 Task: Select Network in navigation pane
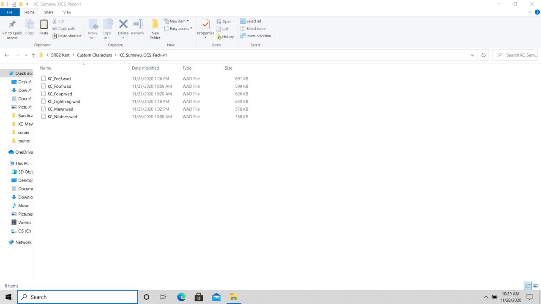pos(20,242)
